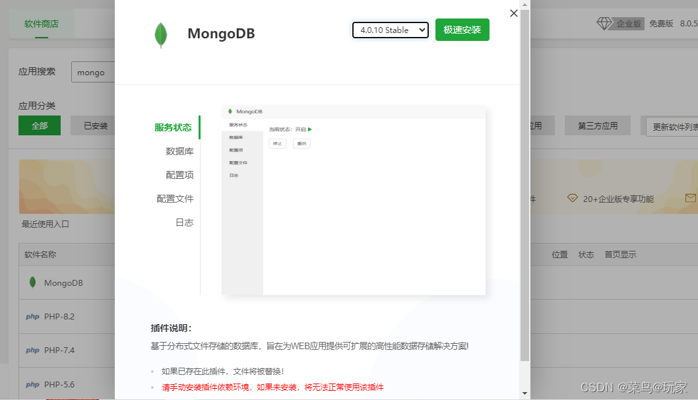Click the 20+企业版专享功能 diamond icon
This screenshot has height=400, width=698.
click(573, 198)
